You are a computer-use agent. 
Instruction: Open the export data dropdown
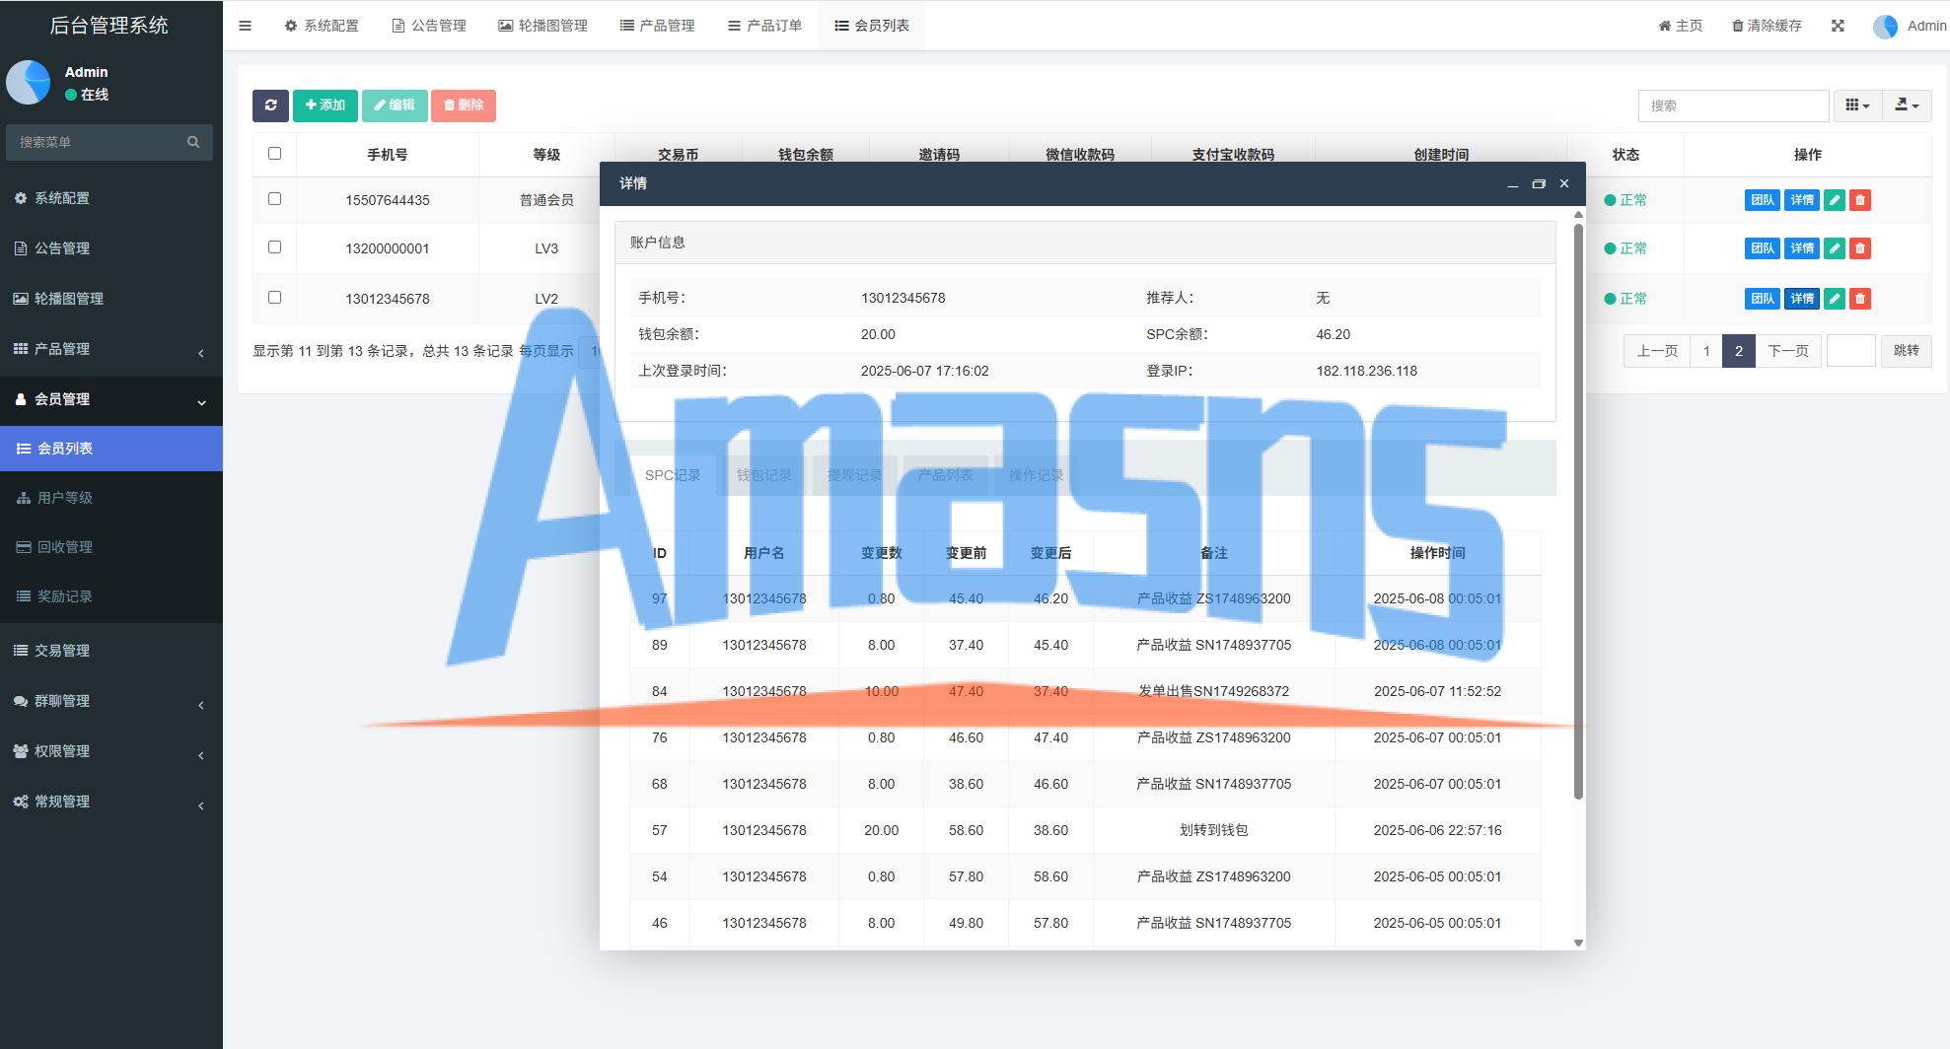tap(1907, 105)
